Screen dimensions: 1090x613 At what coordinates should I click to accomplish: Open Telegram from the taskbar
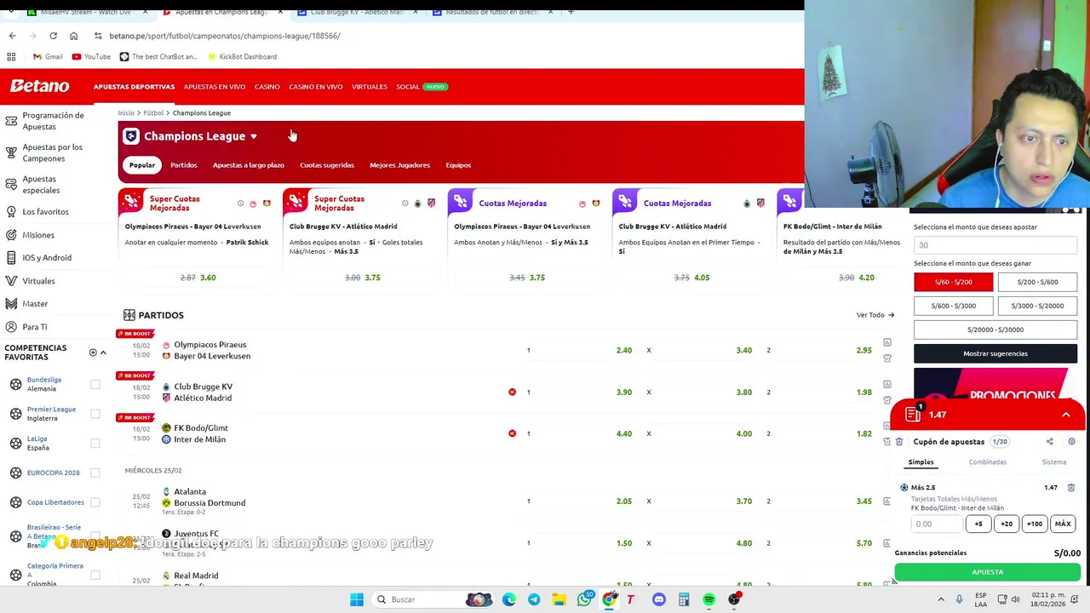534,599
